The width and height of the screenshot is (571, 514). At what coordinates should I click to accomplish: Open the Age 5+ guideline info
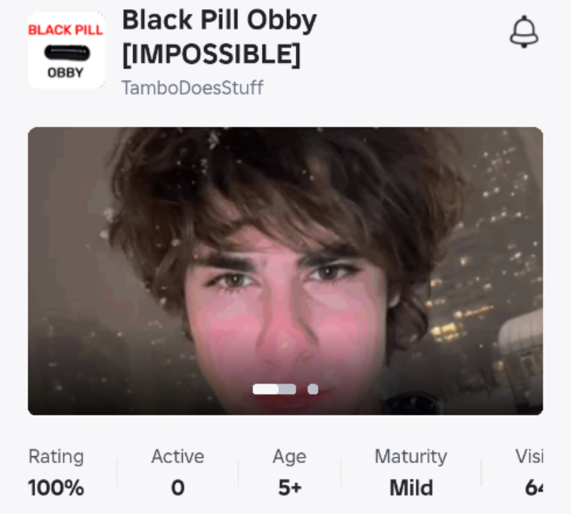[x=290, y=472]
